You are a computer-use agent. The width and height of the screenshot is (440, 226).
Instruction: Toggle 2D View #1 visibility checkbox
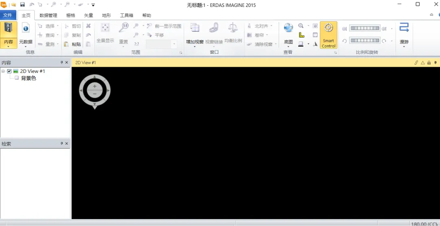click(x=9, y=71)
